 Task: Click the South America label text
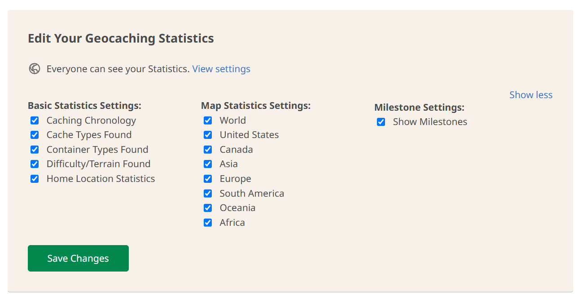coord(252,194)
